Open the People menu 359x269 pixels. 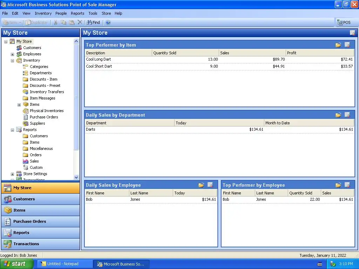[61, 13]
